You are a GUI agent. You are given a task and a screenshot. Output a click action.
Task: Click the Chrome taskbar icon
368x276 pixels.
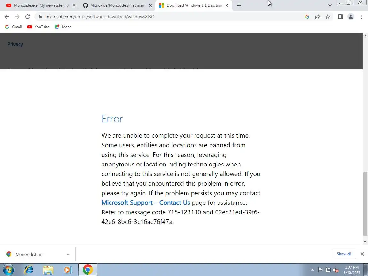coord(88,270)
